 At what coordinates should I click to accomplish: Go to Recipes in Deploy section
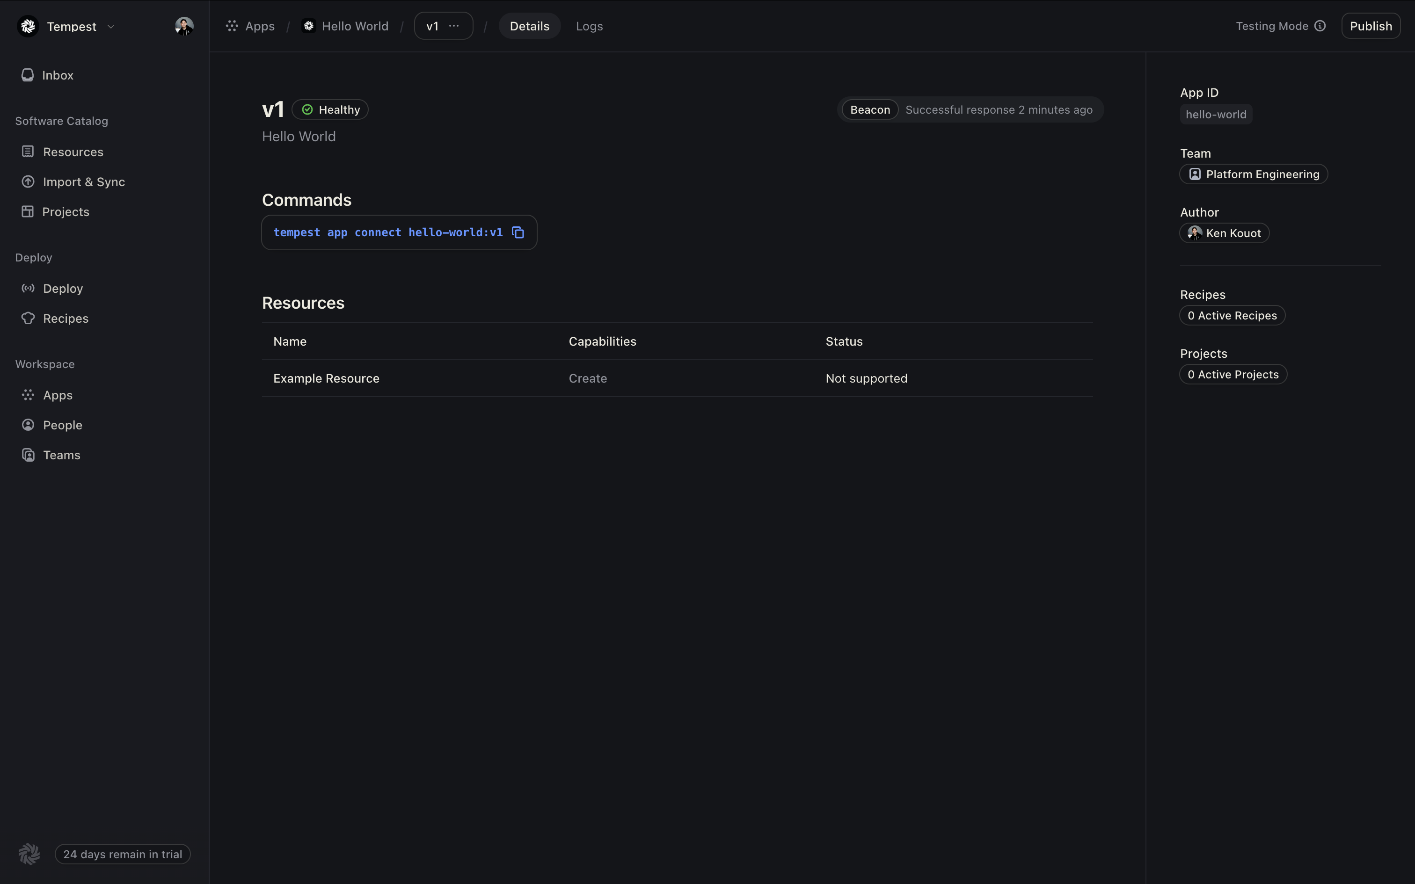[66, 319]
